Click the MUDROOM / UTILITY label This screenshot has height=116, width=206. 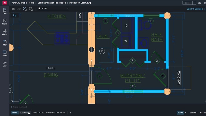click(x=133, y=78)
